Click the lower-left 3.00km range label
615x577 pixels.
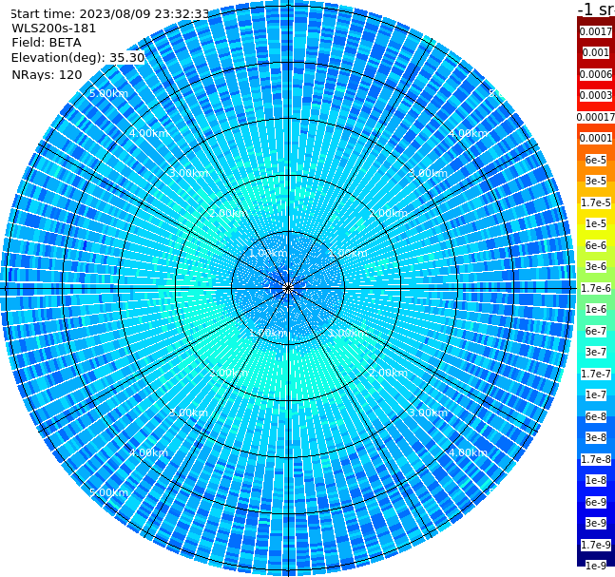pyautogui.click(x=188, y=413)
